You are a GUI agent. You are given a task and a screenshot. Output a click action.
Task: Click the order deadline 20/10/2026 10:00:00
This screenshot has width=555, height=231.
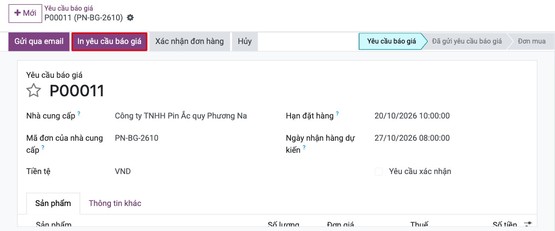(412, 116)
